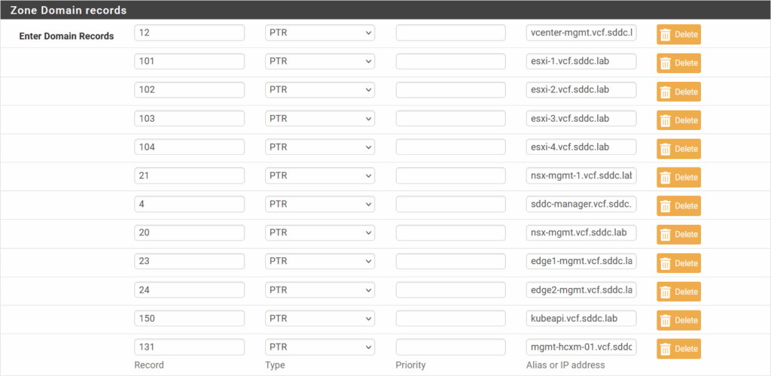Delete the esxi-4.vcf.sddc.lab record
771x376 pixels.
[x=678, y=149]
